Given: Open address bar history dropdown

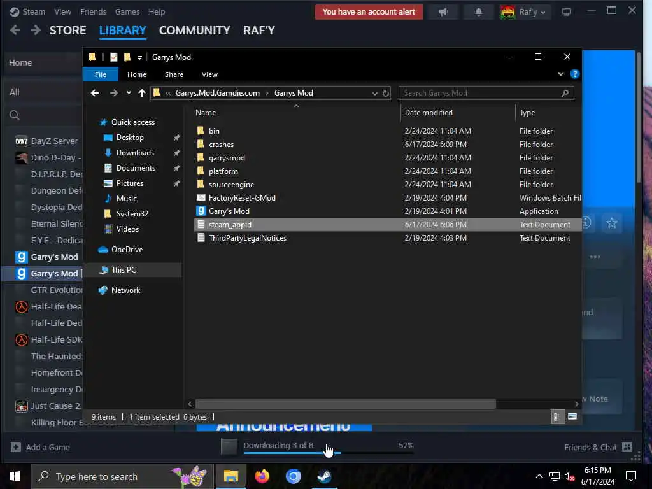Looking at the screenshot, I should click(374, 93).
